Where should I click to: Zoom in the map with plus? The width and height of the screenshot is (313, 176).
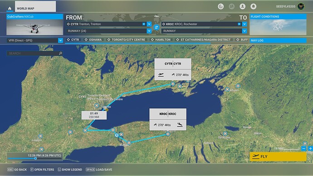click(x=310, y=148)
